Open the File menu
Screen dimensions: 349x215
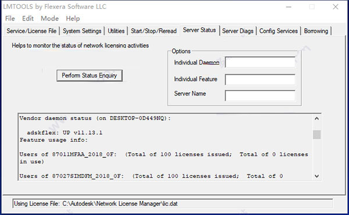coord(10,19)
